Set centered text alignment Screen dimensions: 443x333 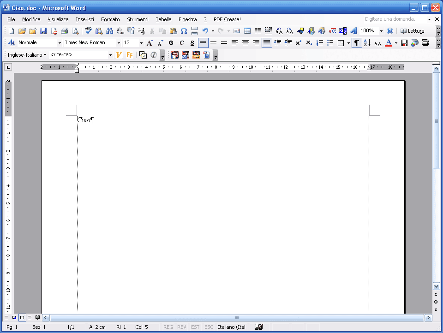coord(245,43)
